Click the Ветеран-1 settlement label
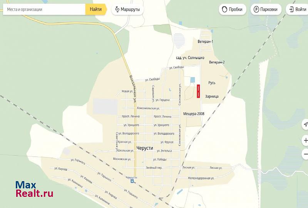 (205, 42)
